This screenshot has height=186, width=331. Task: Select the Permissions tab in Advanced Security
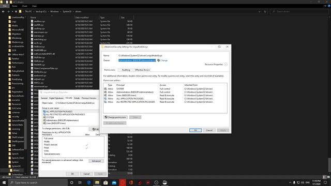pos(110,70)
